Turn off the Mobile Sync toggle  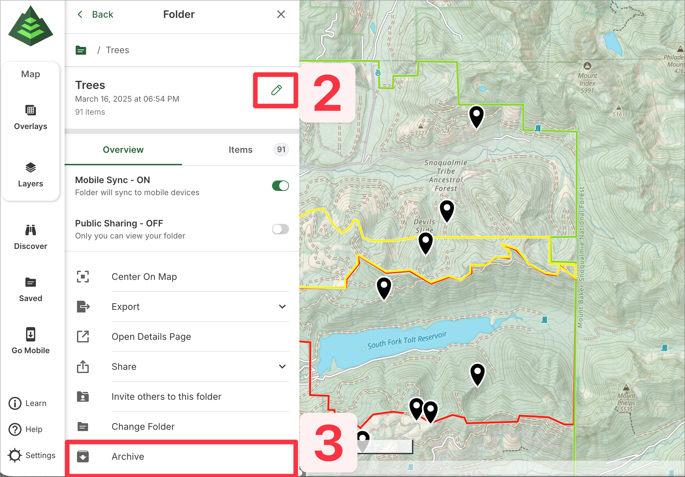tap(280, 186)
